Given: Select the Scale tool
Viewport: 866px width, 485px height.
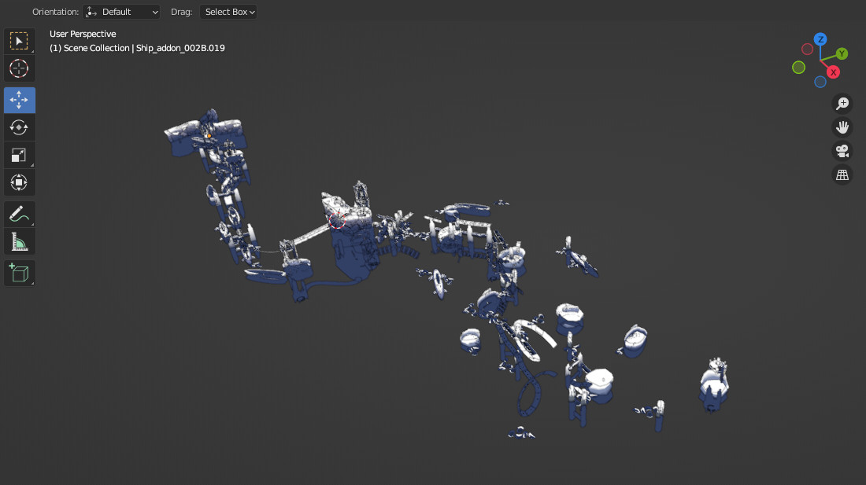Looking at the screenshot, I should pyautogui.click(x=19, y=155).
